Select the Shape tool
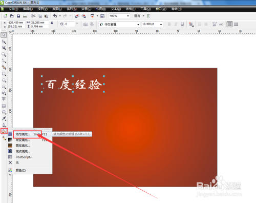Image resolution: width=256 pixels, height=203 pixels. (4, 42)
